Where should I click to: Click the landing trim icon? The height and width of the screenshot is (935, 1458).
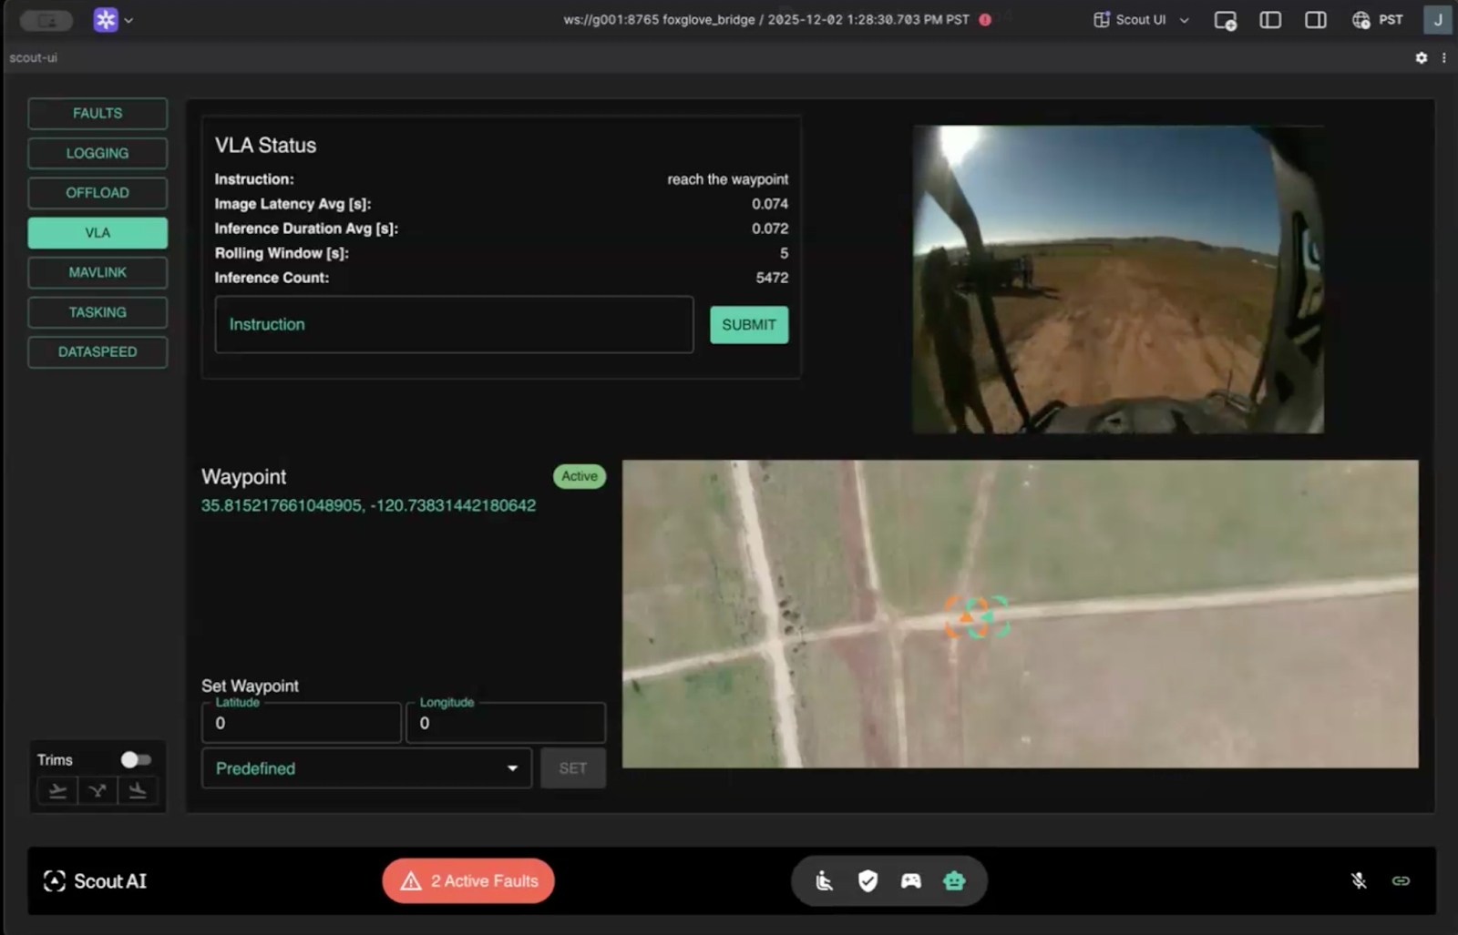138,790
